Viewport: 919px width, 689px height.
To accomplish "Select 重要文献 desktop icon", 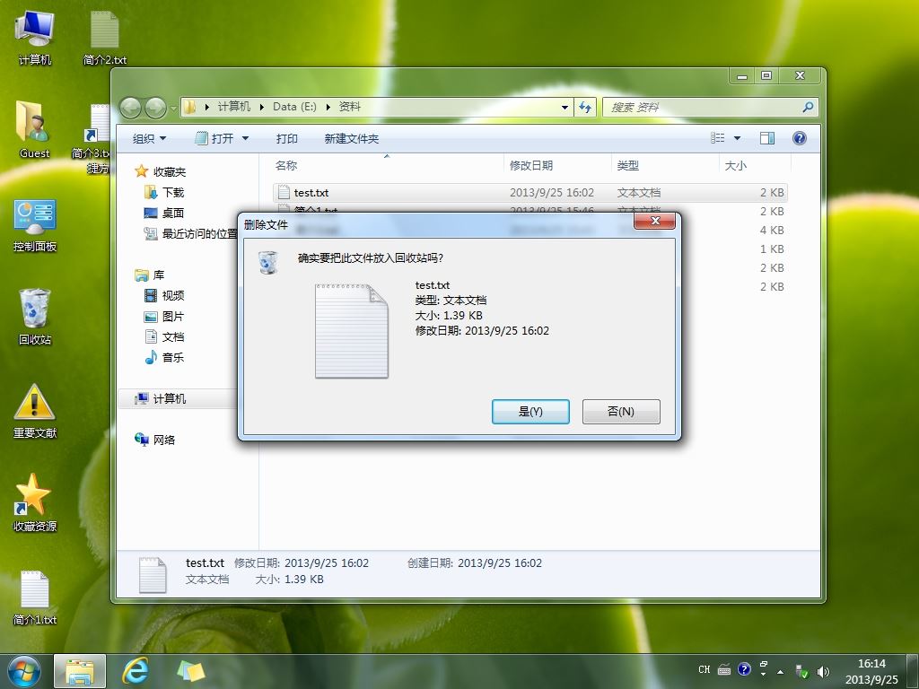I will [x=35, y=411].
